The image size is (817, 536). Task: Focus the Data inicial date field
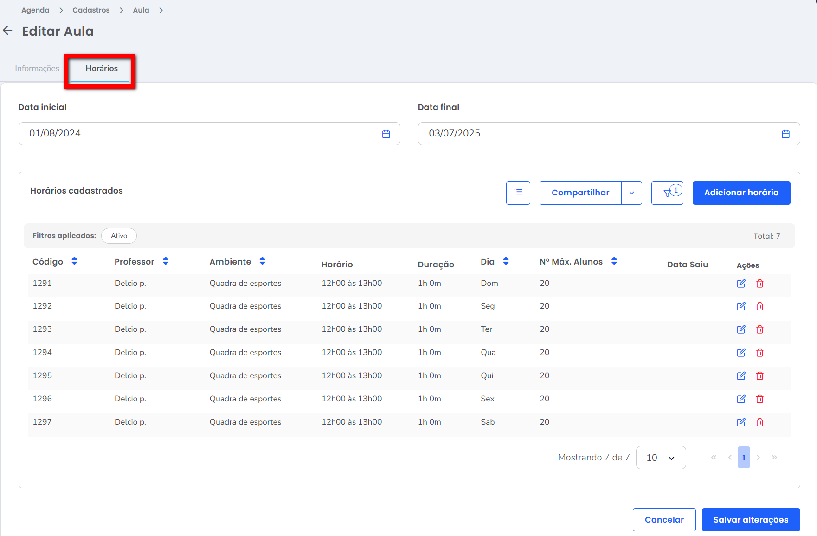coord(209,134)
